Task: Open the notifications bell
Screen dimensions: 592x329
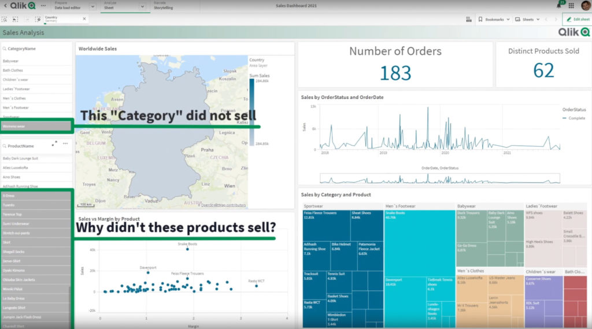Action: pyautogui.click(x=559, y=5)
